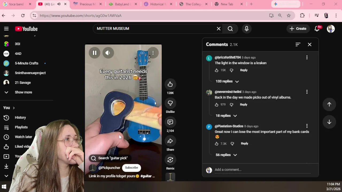
Task: Like the Short with 128K likes
Action: tap(170, 84)
